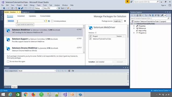Switch to the Updates tab

point(32,16)
